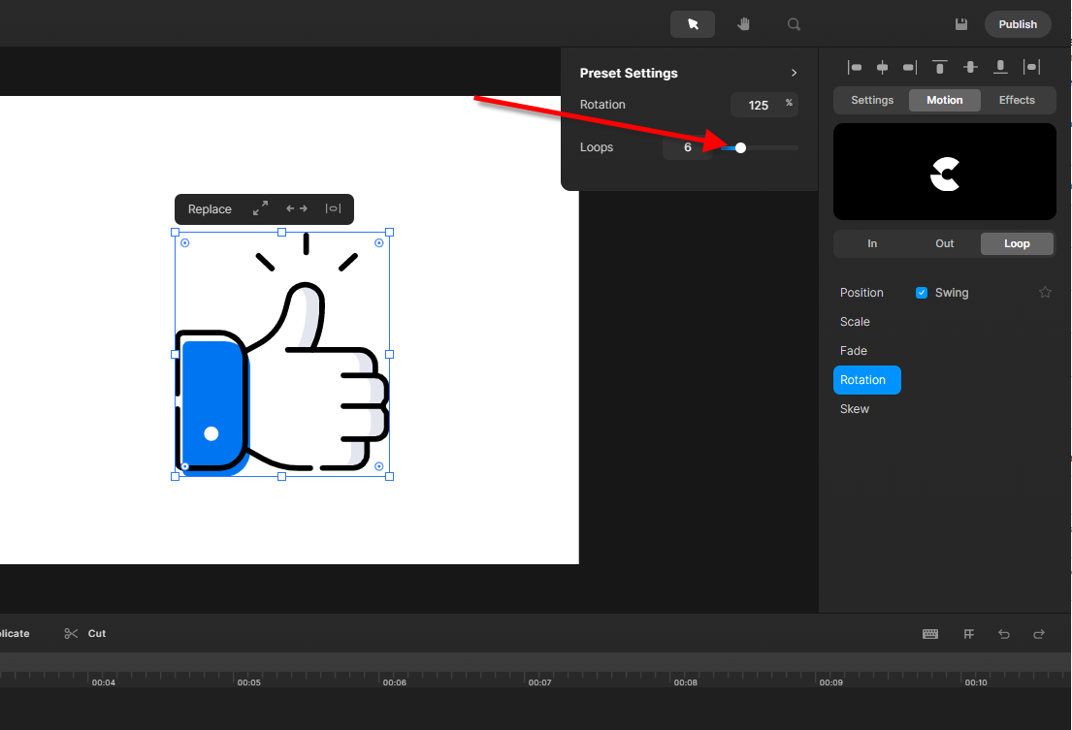This screenshot has height=730, width=1072.
Task: Click the Publish button
Action: tap(1018, 24)
